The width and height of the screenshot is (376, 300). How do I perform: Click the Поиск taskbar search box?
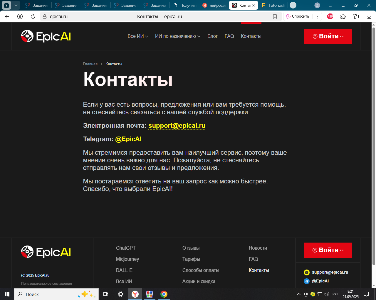[x=56, y=294]
